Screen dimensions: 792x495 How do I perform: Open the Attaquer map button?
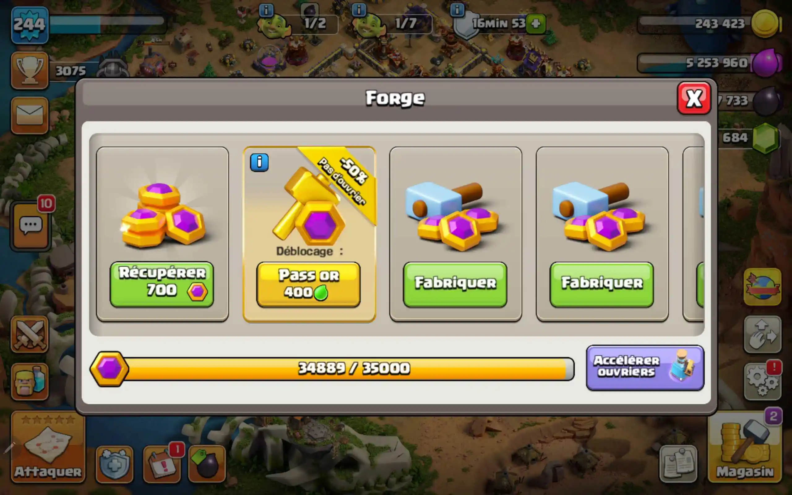[x=48, y=447]
